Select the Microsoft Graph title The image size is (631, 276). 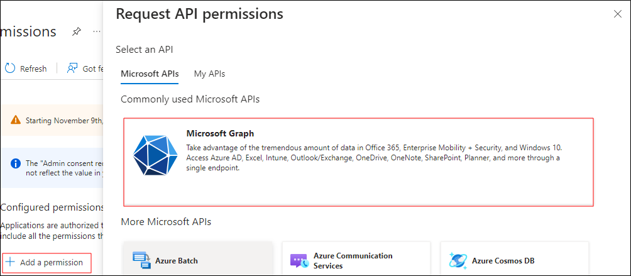tap(220, 133)
